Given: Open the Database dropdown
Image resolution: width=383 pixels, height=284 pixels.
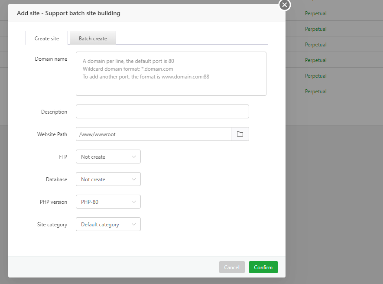Looking at the screenshot, I should [x=108, y=180].
